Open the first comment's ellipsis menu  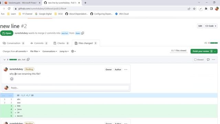125,70
